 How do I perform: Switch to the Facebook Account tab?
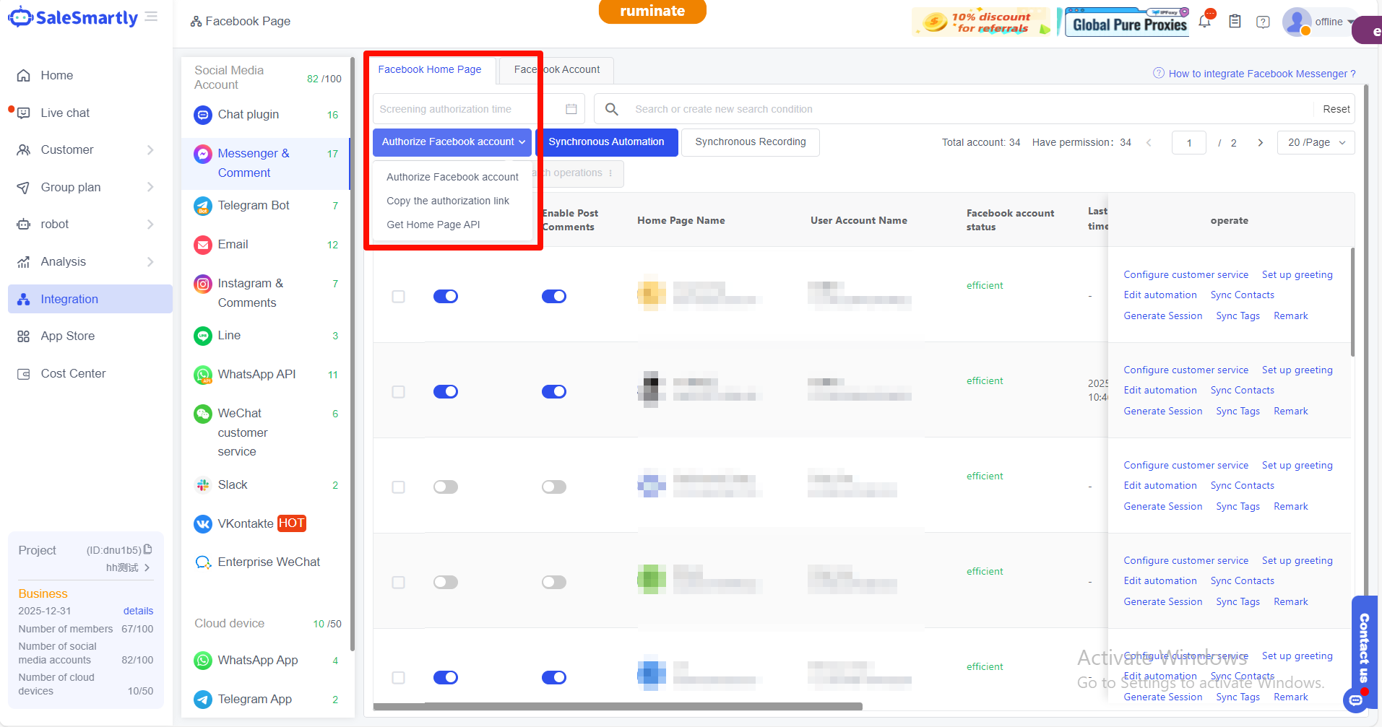(557, 70)
